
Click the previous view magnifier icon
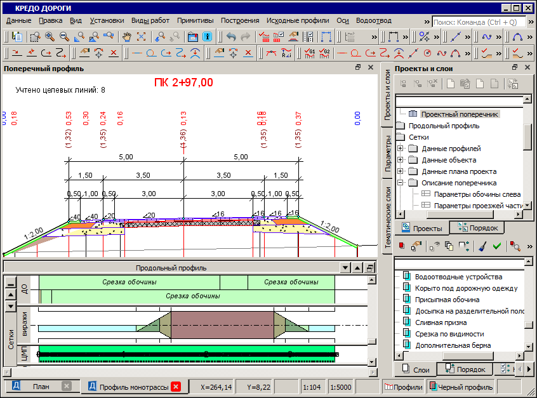click(159, 37)
